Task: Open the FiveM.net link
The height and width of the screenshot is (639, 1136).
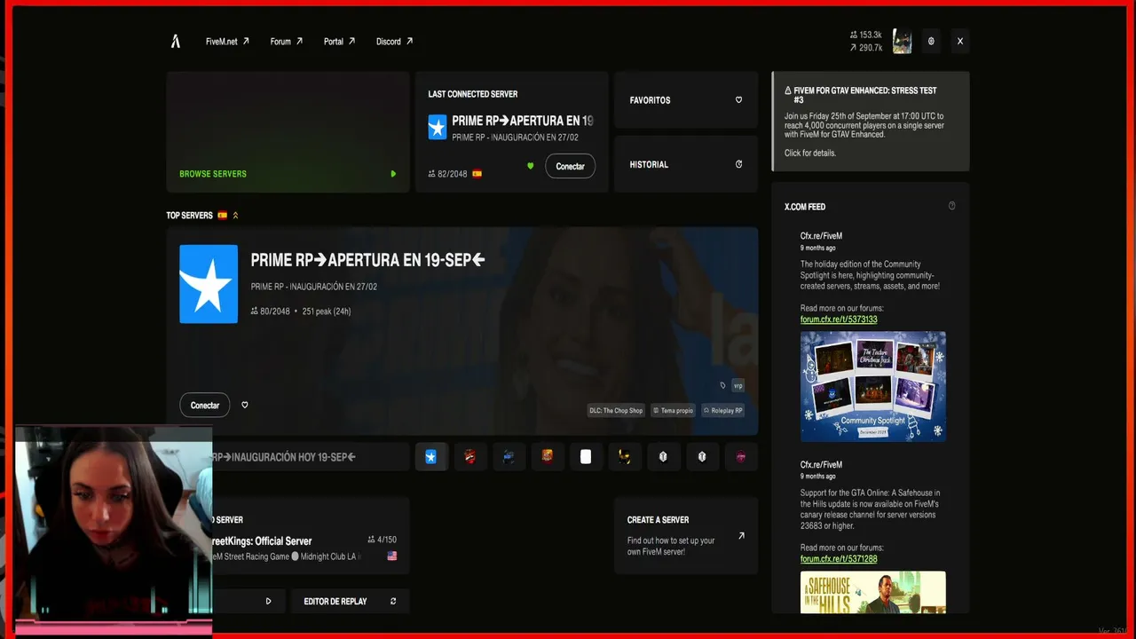Action: 227,41
